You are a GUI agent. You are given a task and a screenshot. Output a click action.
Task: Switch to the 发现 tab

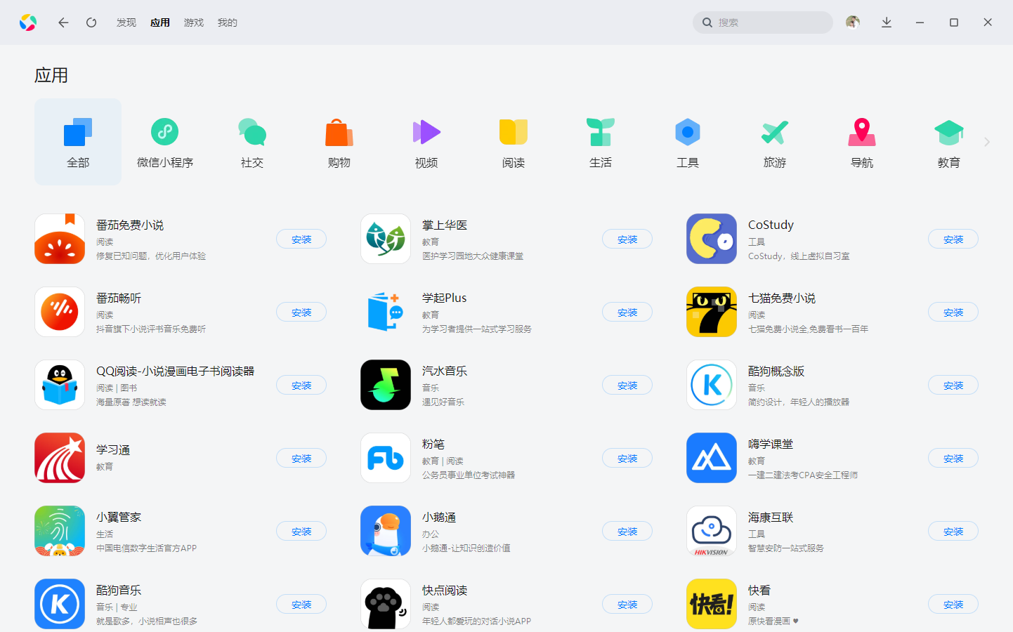(x=126, y=22)
